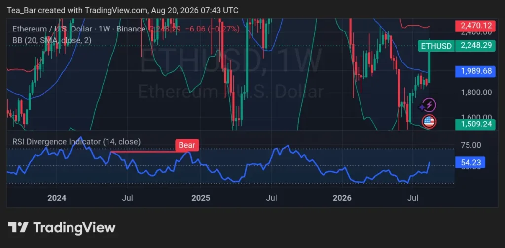Click the Tea_Bar created with TradingView caption
The height and width of the screenshot is (248, 505).
[x=123, y=11]
